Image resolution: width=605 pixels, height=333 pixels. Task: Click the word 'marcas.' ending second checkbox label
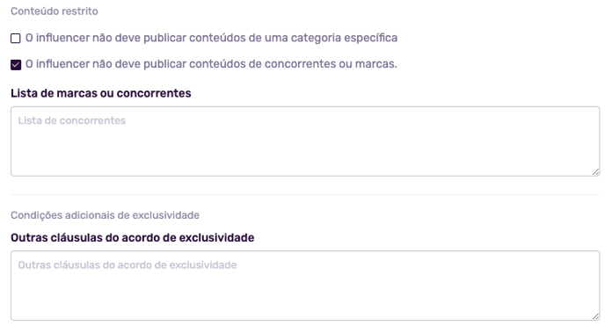click(376, 64)
